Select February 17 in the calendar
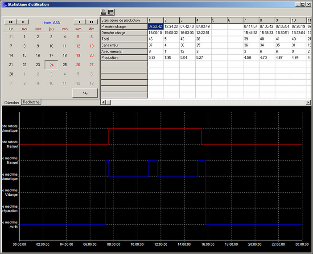The width and height of the screenshot is (313, 254). [51, 56]
